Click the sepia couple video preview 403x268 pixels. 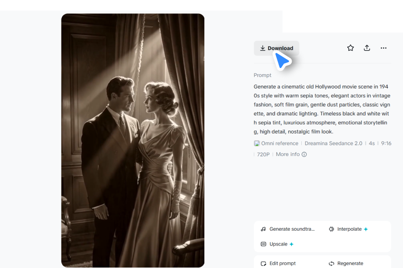(x=133, y=141)
